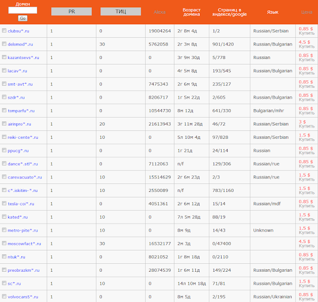
Task: Click Купить for delomod*.ru at 4.5 $
Action: [307, 47]
